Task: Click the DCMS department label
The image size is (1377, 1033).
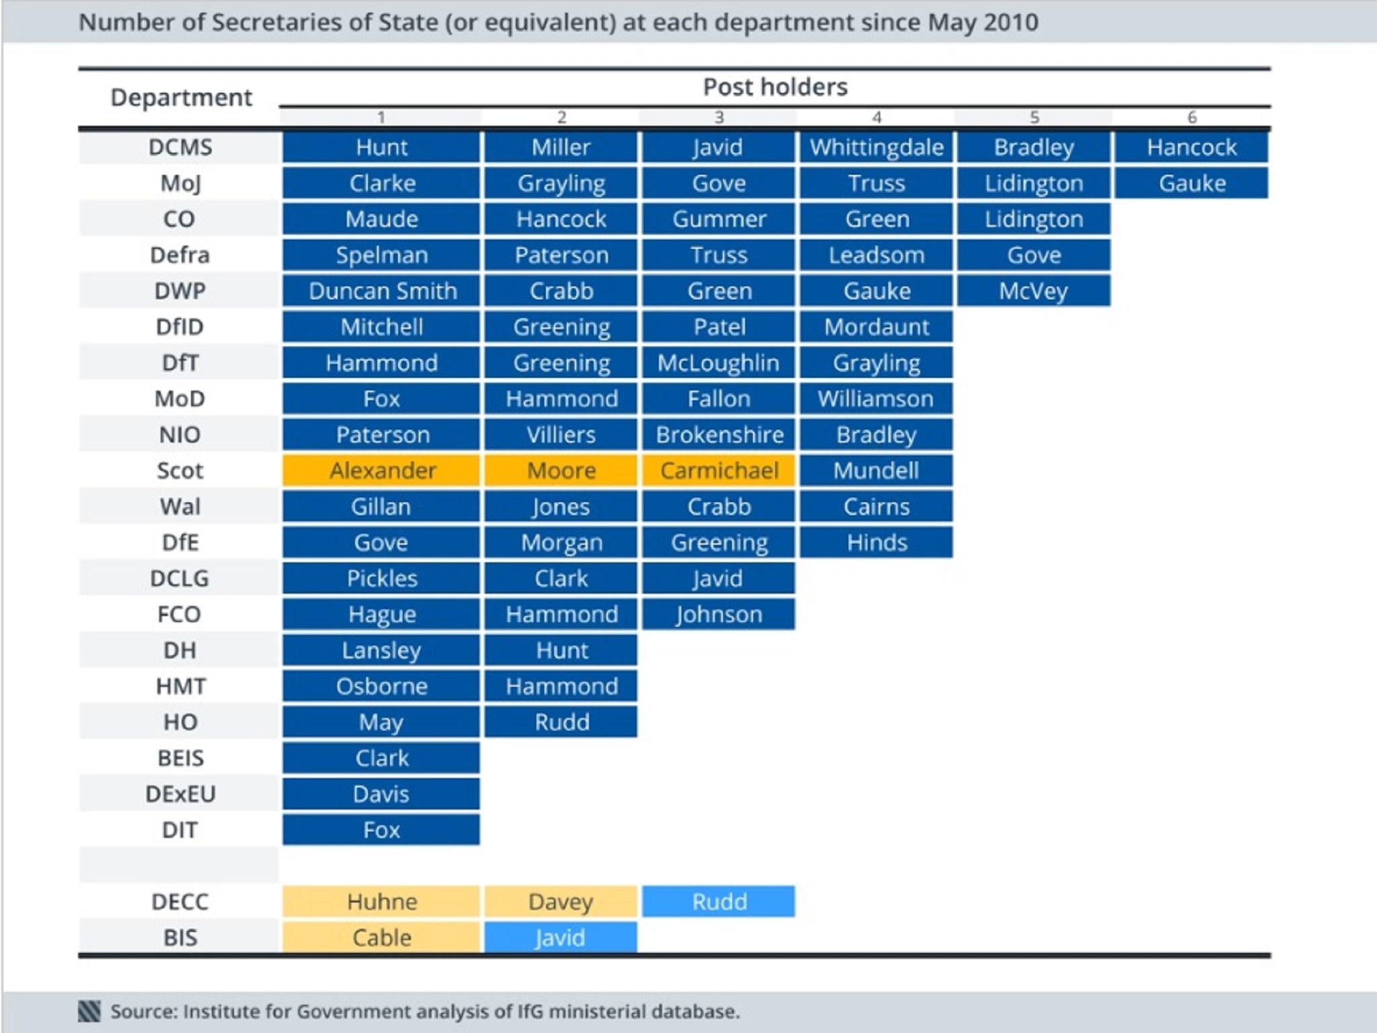Action: click(x=180, y=147)
